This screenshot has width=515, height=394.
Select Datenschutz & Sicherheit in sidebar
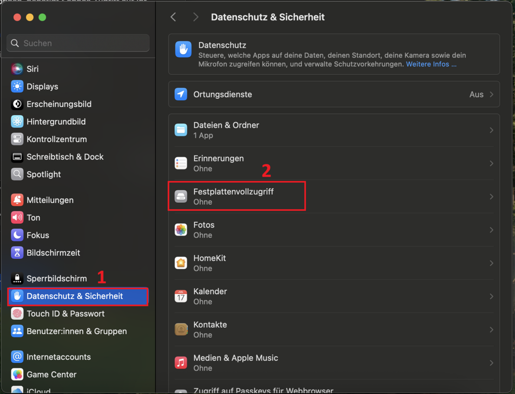(x=78, y=297)
